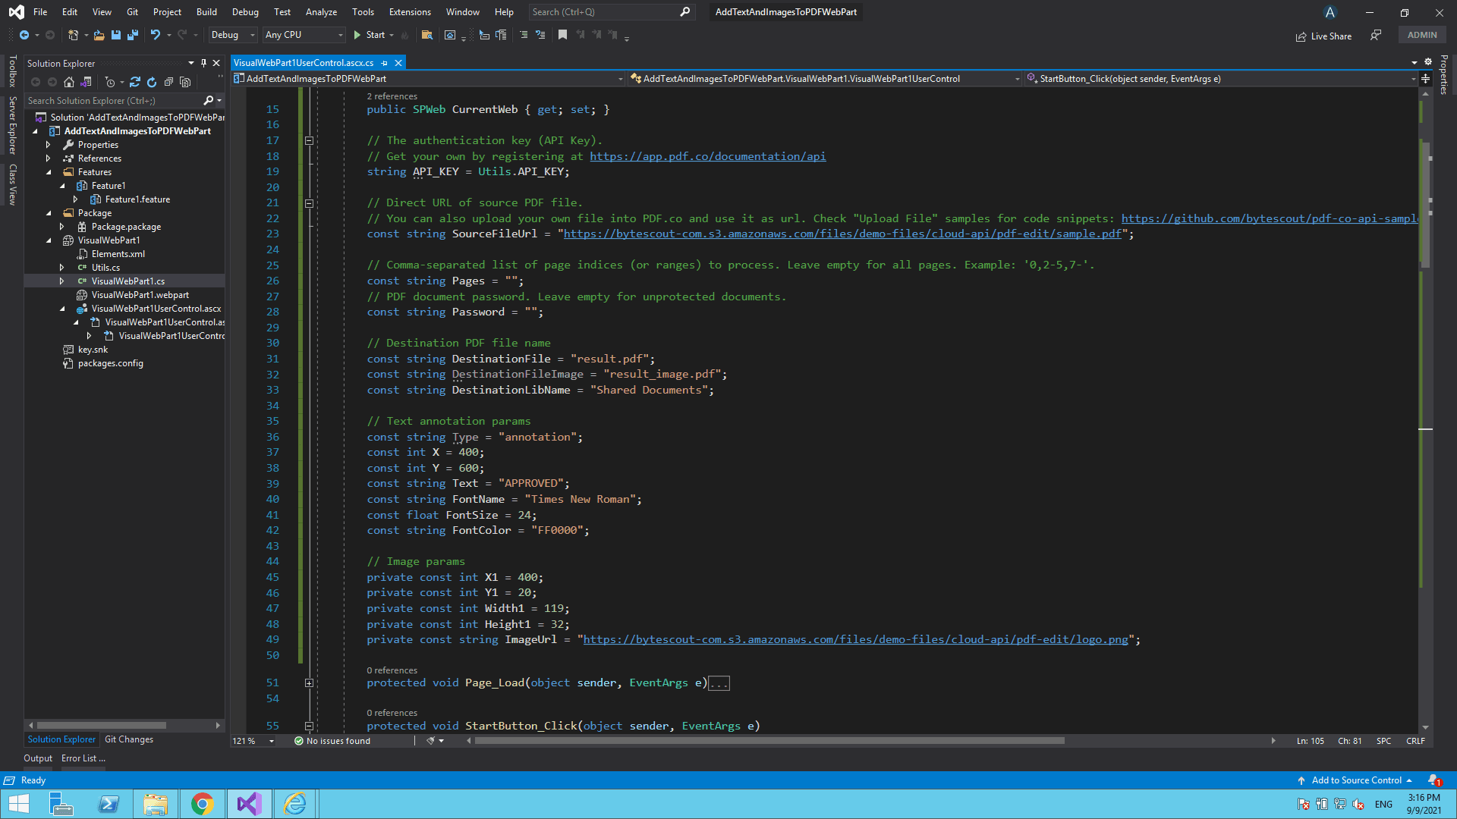Click the Find in Files toolbar icon
Viewport: 1457px width, 819px height.
[427, 35]
